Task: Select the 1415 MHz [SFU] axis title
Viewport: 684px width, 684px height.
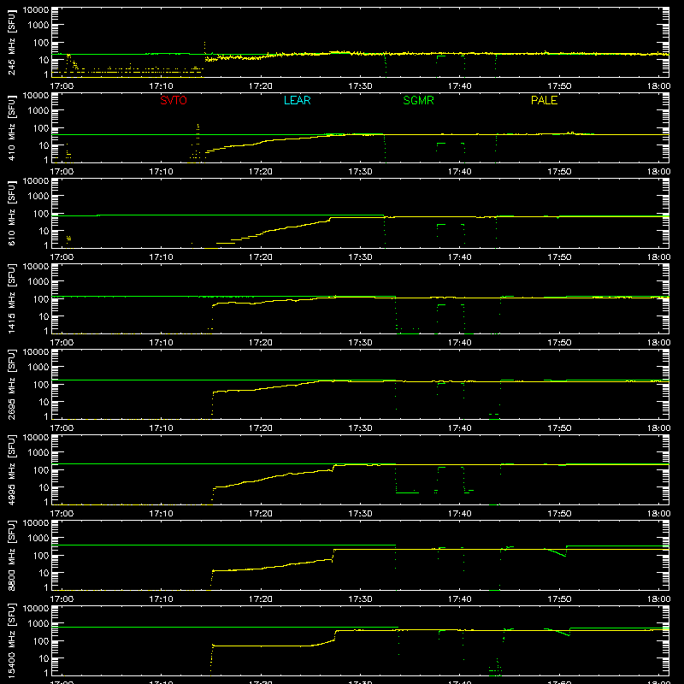Action: click(x=11, y=298)
